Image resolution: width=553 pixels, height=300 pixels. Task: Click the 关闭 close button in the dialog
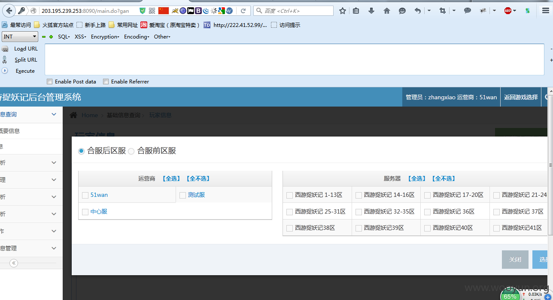coord(515,259)
